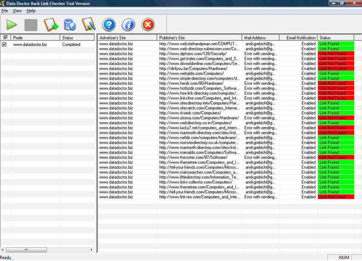
Task: Select the nefldir.com publisher row
Action: coord(226,138)
